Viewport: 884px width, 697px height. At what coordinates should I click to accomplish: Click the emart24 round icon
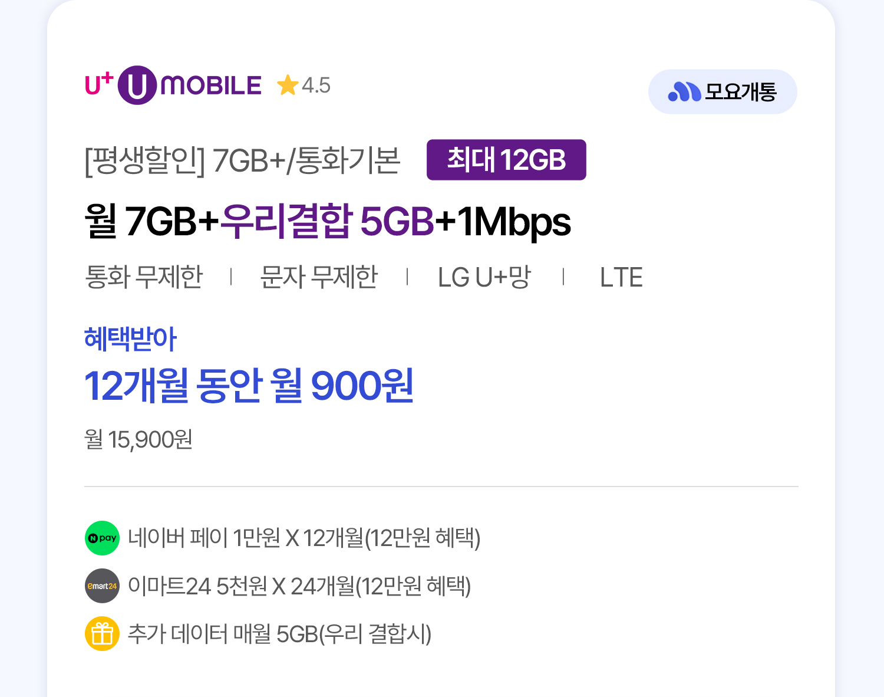pos(102,586)
